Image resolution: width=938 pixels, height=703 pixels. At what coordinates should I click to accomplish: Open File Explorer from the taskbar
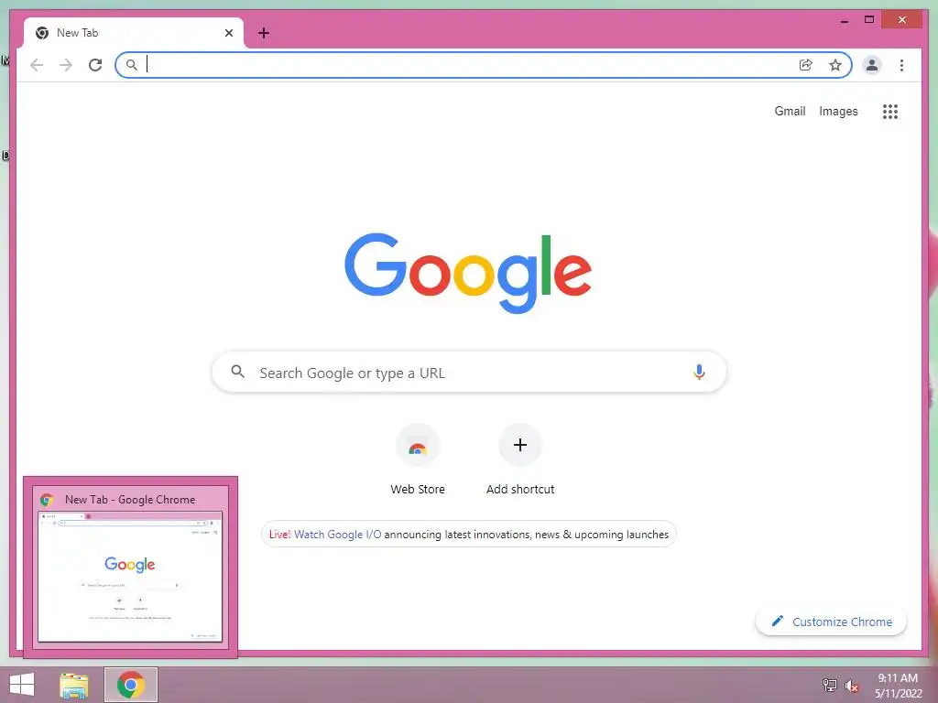74,685
